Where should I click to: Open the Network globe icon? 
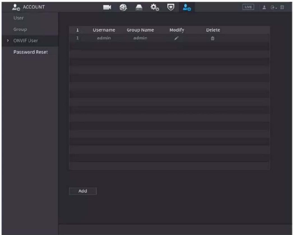(x=123, y=7)
